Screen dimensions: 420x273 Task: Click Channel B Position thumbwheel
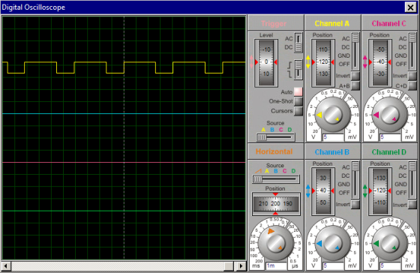click(x=323, y=191)
